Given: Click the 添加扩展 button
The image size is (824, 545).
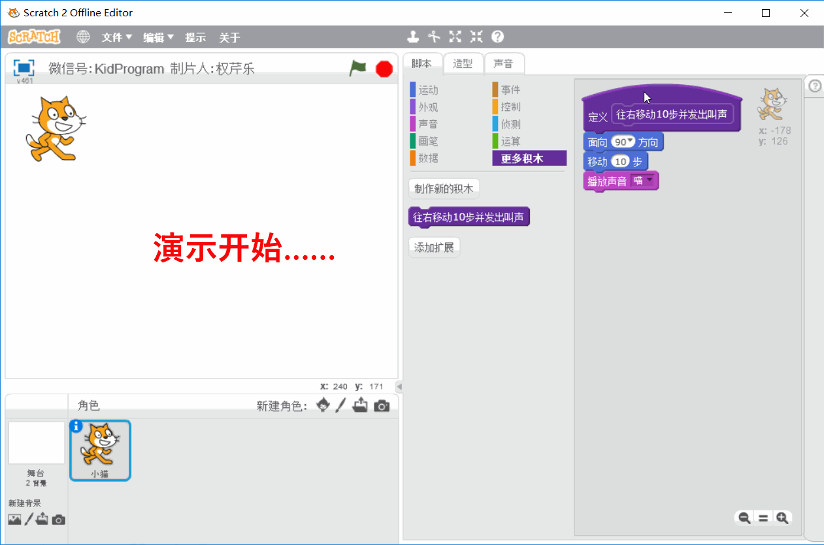Looking at the screenshot, I should 434,248.
